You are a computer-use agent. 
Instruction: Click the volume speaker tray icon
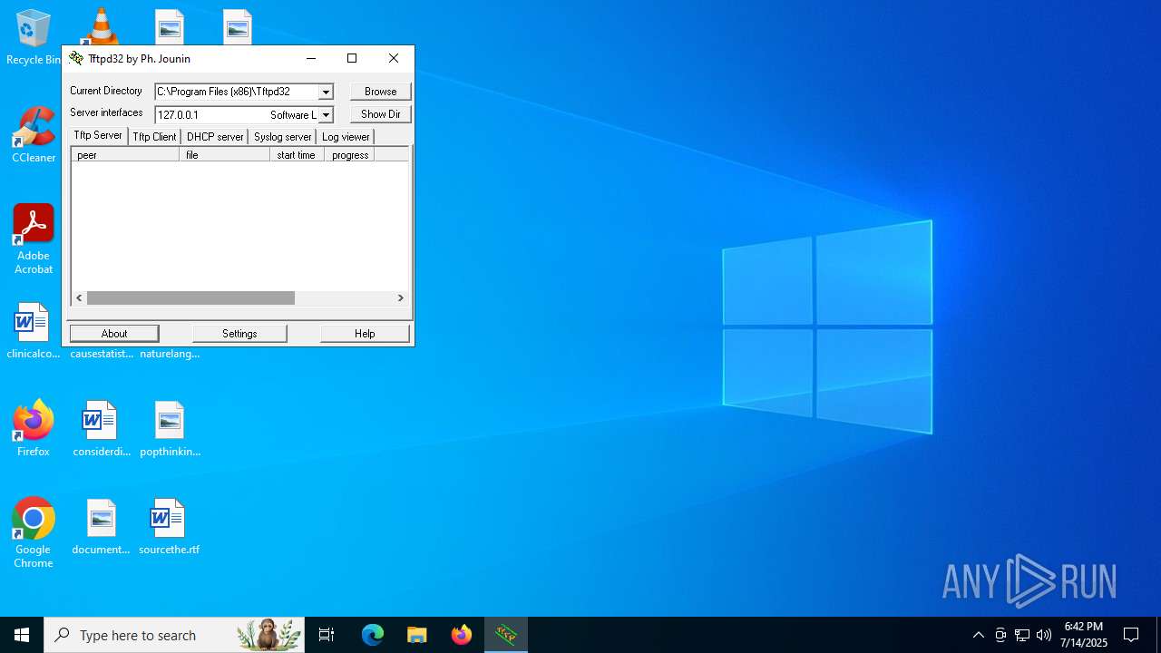tap(1044, 635)
